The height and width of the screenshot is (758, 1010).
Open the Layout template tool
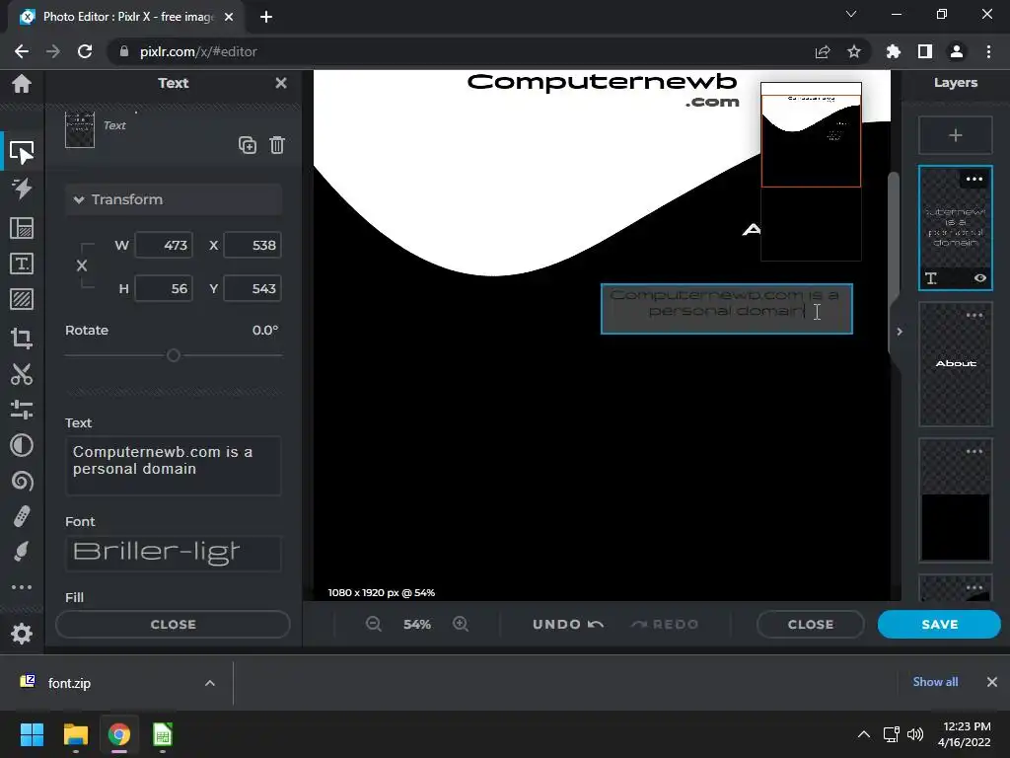tap(22, 228)
